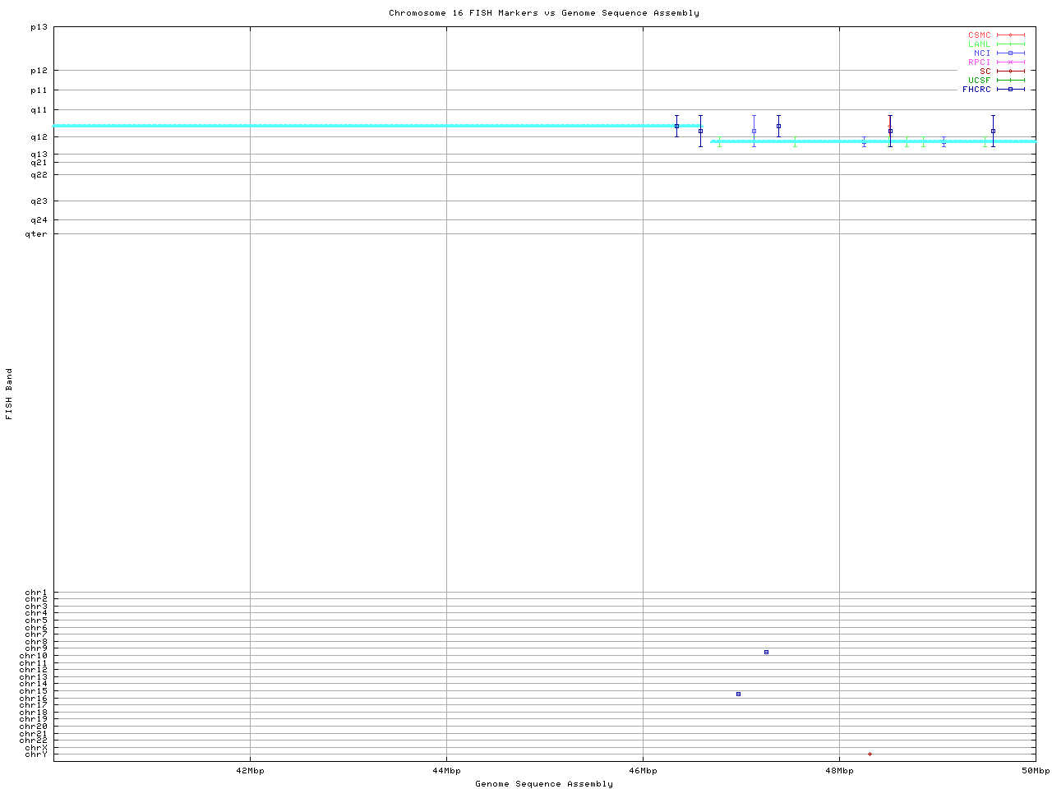Click the 42Mbp x-axis tick label
Viewport: 1052px width, 789px height.
click(x=250, y=771)
